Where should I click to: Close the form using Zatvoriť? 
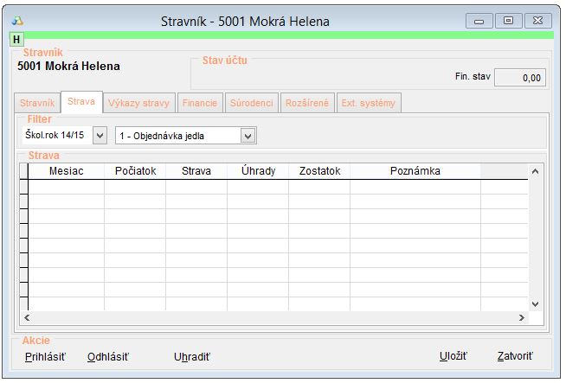(x=515, y=356)
